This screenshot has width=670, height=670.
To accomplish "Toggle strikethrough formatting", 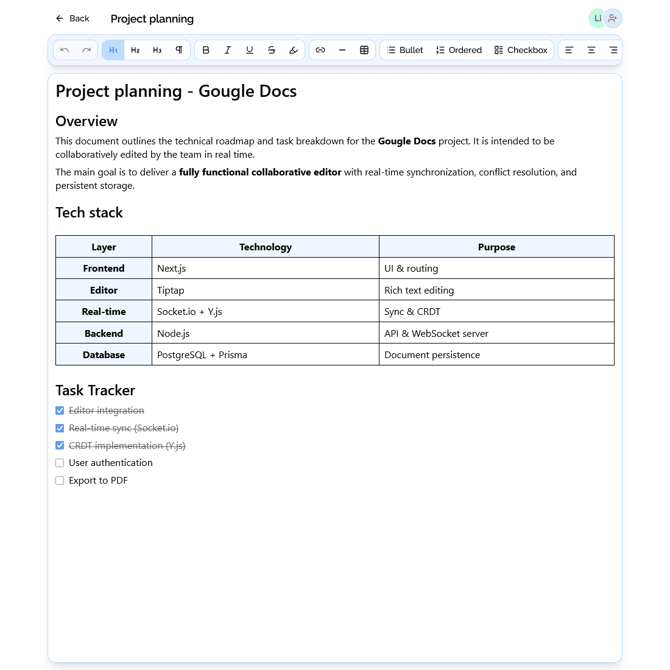I will (272, 50).
